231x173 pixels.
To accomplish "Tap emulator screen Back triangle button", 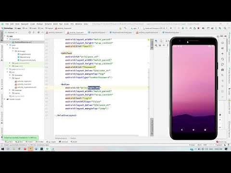I will 181,130.
